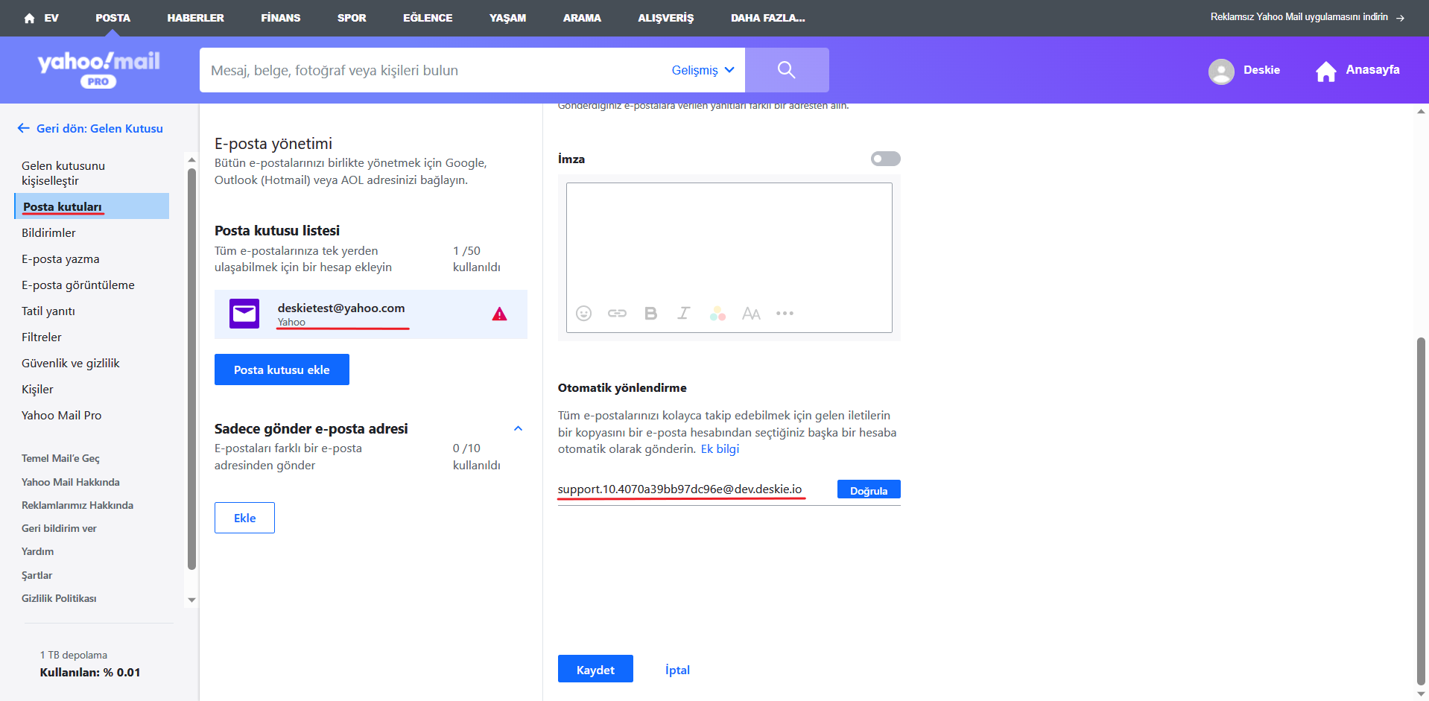
Task: Open the Gelişmiş advanced search dropdown
Action: coord(703,70)
